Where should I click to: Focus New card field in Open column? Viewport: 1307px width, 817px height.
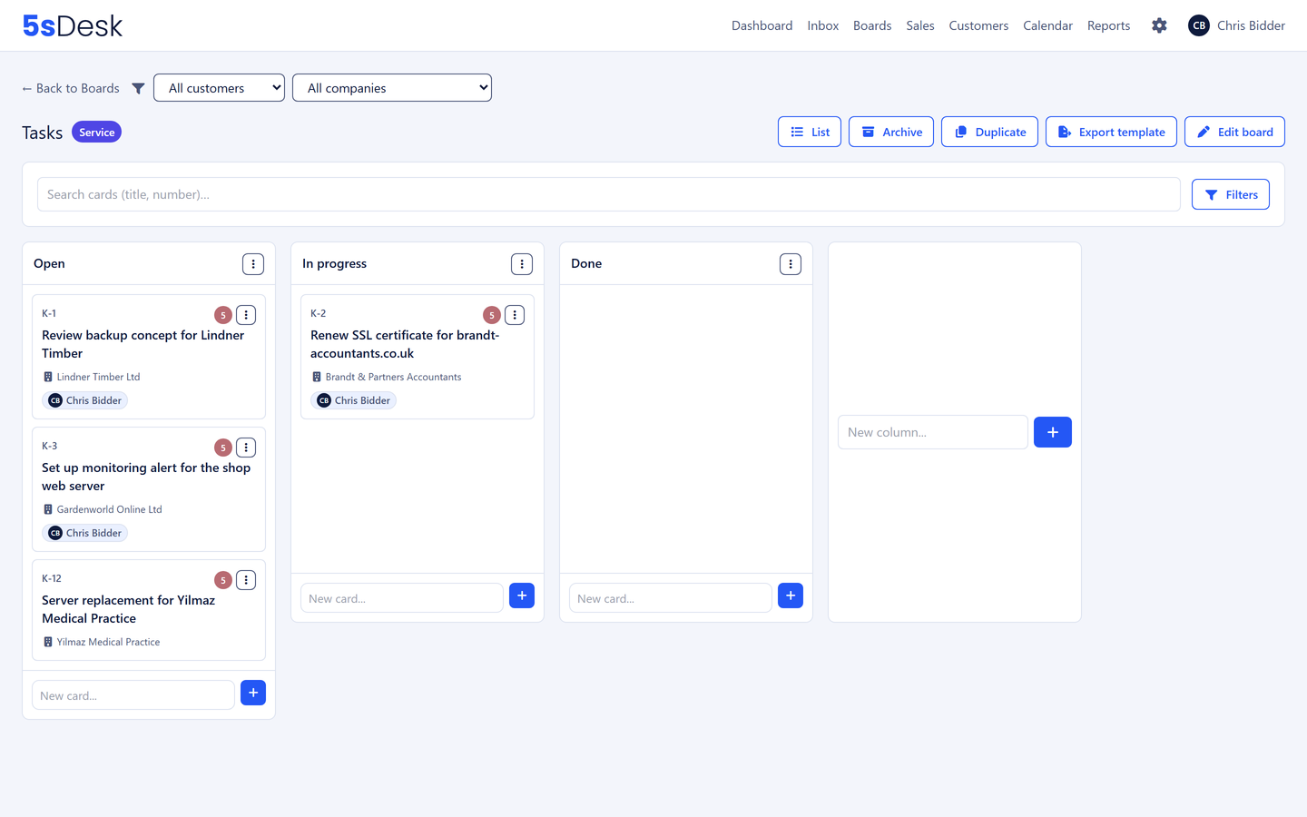click(x=133, y=695)
